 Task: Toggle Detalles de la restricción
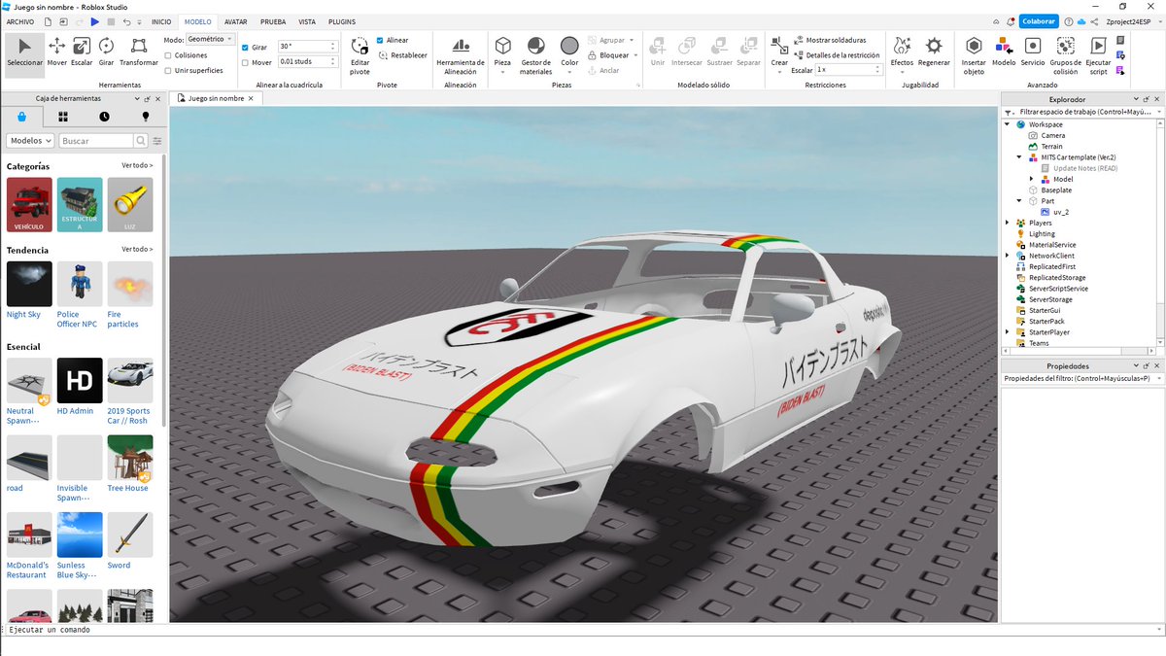pos(837,55)
